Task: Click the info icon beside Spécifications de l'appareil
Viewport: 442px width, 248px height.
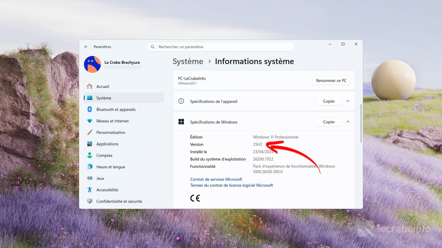Action: point(181,101)
